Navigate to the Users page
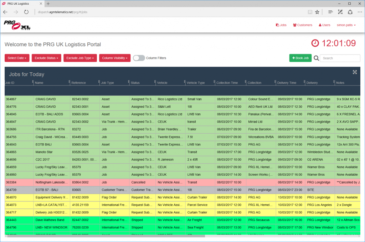The width and height of the screenshot is (365, 242). [324, 25]
